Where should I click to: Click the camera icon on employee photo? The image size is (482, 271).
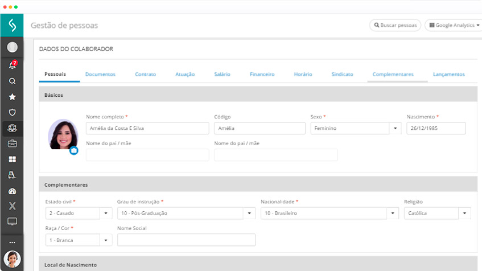[x=73, y=151]
